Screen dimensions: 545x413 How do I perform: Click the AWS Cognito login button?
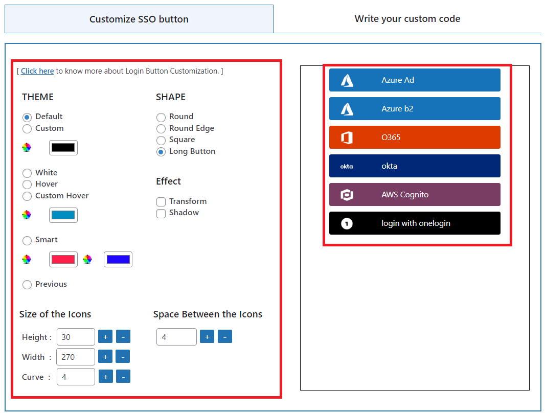(x=415, y=195)
